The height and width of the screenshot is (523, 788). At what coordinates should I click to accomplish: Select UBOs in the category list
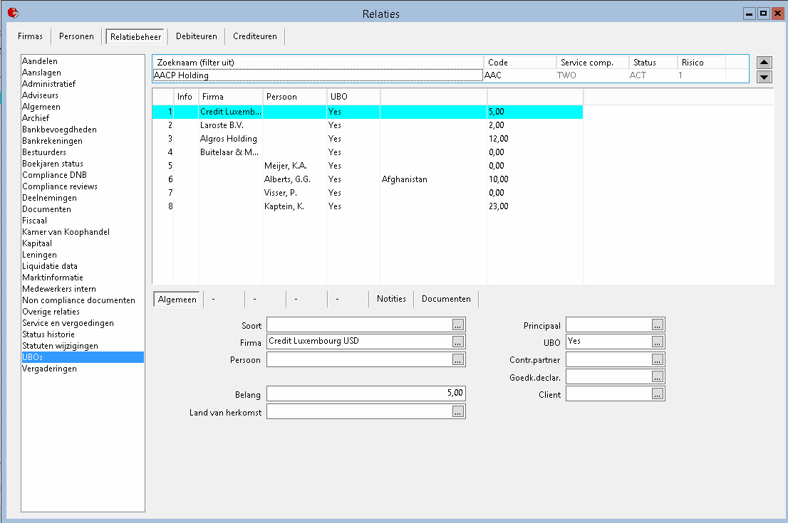[x=83, y=357]
